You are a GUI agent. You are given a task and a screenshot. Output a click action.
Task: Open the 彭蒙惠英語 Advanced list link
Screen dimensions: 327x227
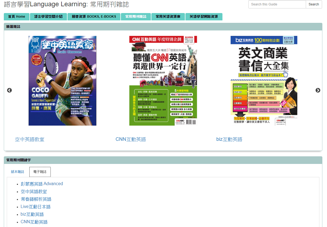[42, 184]
